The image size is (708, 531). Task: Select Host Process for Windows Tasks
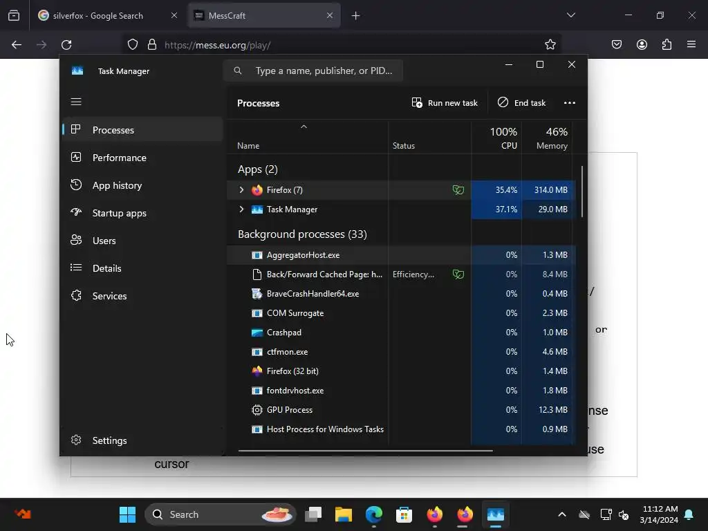pos(401,429)
